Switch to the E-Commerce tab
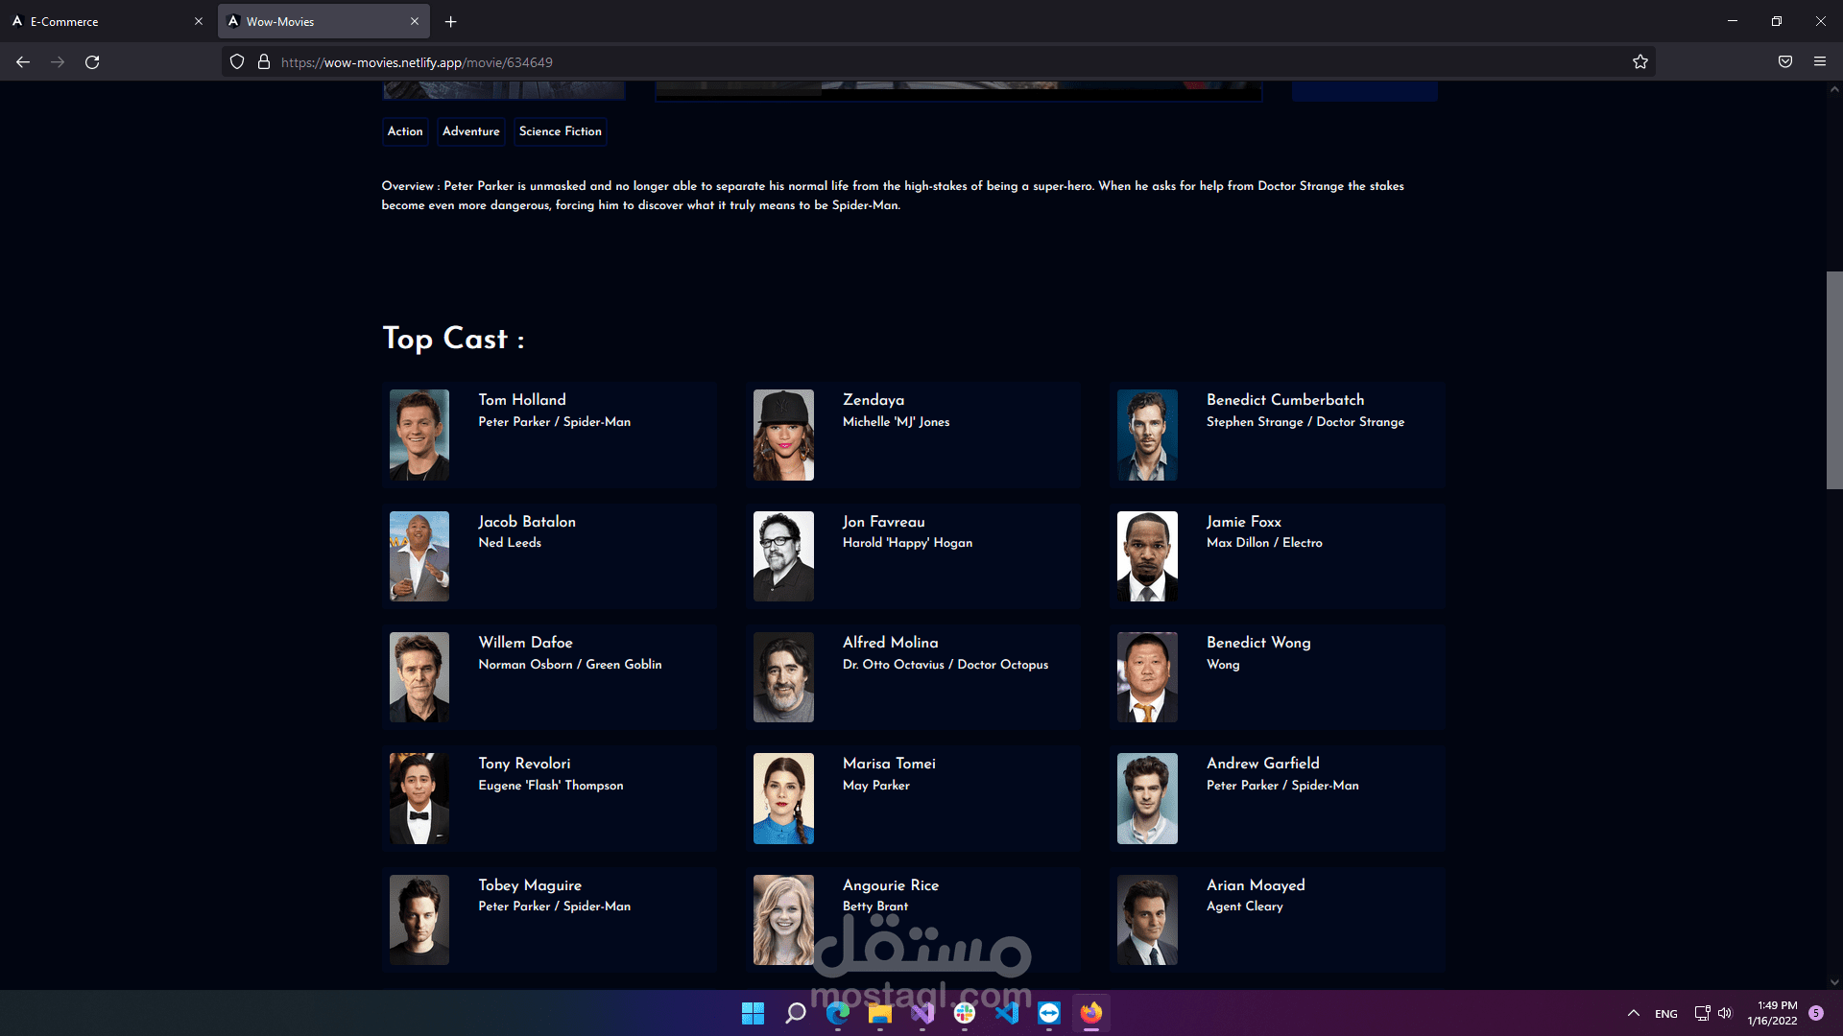 [x=96, y=21]
